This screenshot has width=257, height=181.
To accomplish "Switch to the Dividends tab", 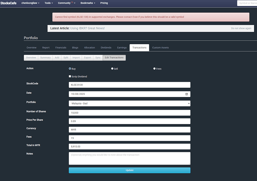I will coord(106,48).
